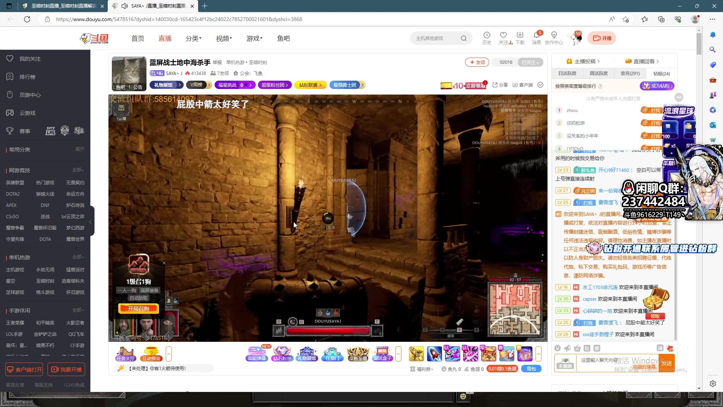Expand the left activity bar up-arrow
The image size is (723, 407).
pos(169,354)
